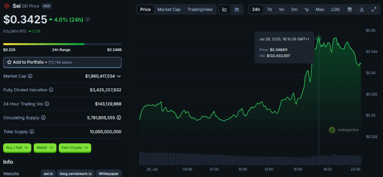The width and height of the screenshot is (383, 177).
Task: Open the Whitepaper link
Action: 108,174
